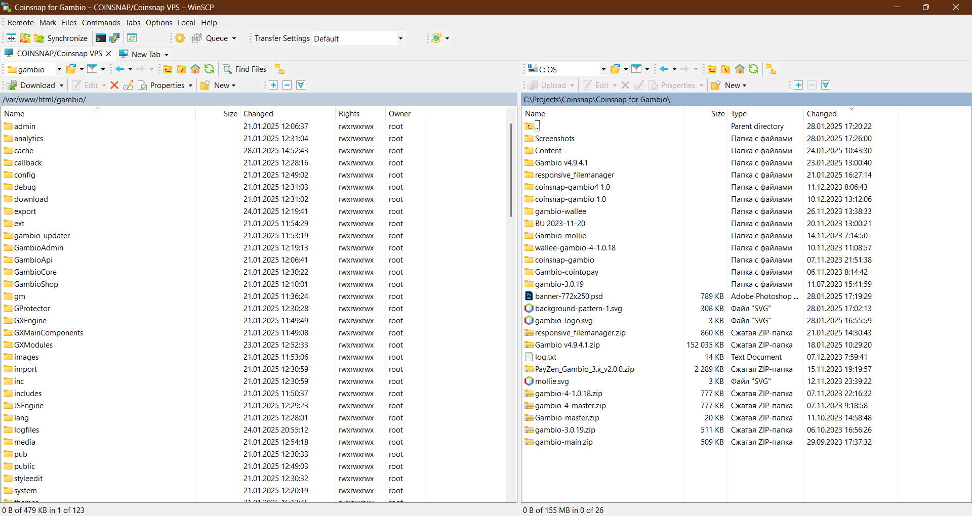Refresh the local panel
Screen dimensions: 972x516
[753, 69]
